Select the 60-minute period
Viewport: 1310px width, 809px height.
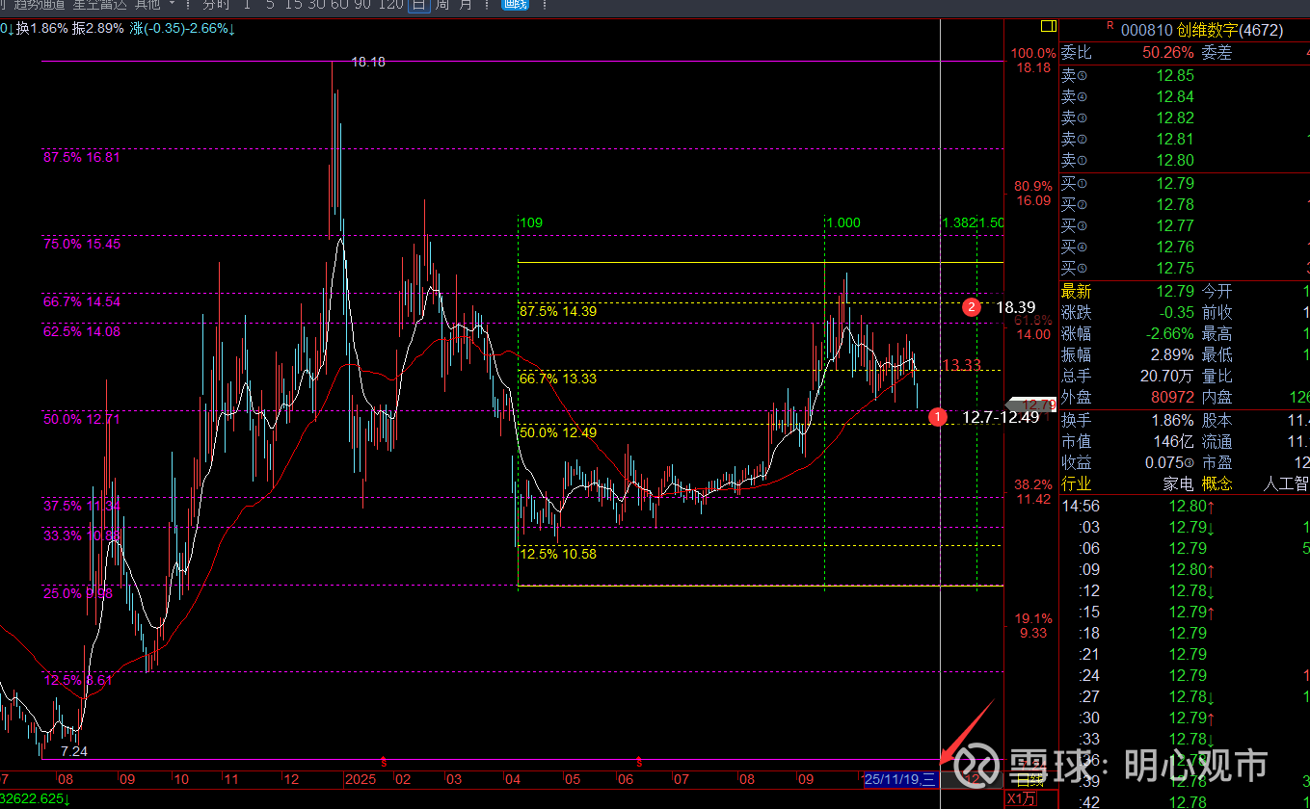click(x=338, y=5)
